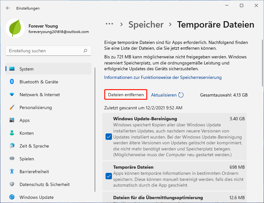Click the Barrierefreiheit accessibility icon
Image resolution: width=264 pixels, height=203 pixels.
click(x=12, y=171)
